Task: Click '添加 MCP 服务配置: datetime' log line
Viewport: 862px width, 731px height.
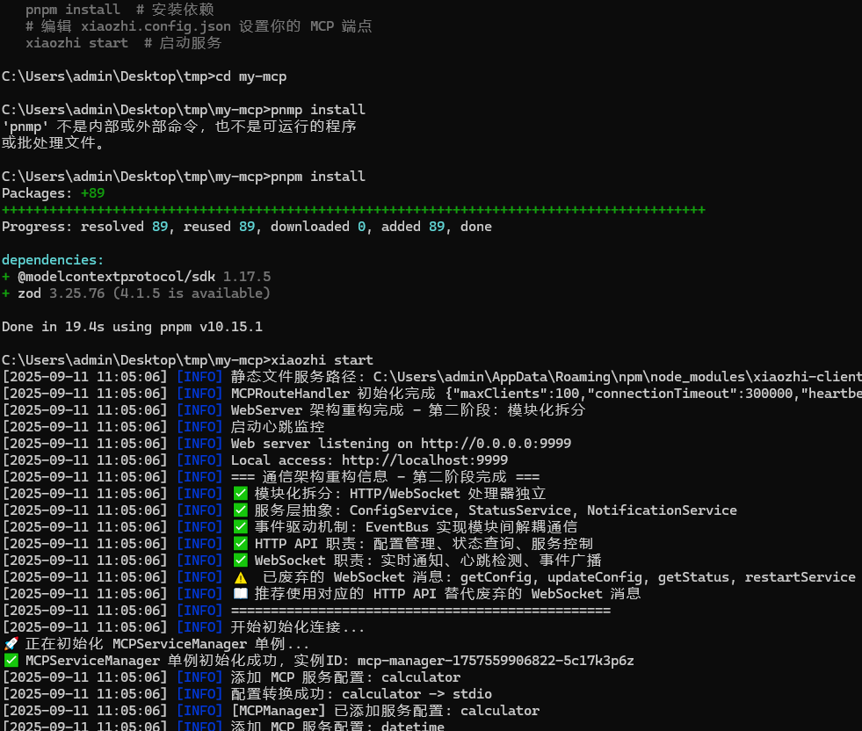Action: click(x=223, y=726)
